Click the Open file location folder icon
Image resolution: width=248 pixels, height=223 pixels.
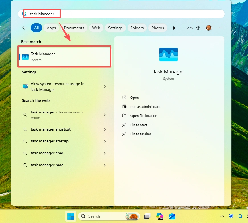tap(124, 115)
